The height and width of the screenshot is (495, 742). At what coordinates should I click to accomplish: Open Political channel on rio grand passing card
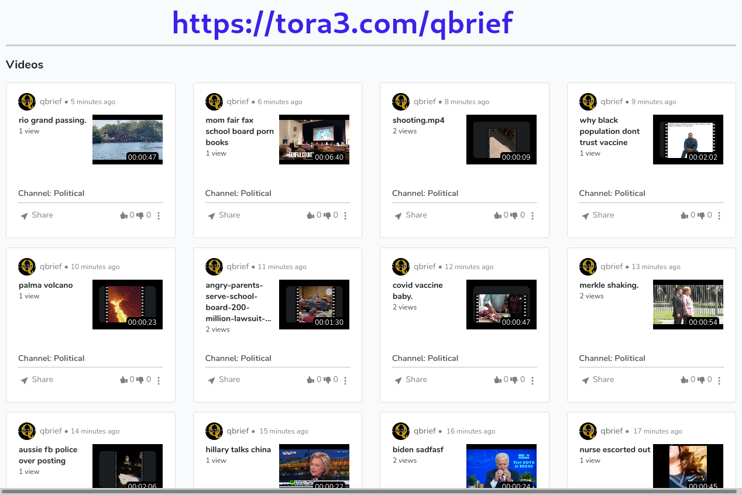(69, 193)
